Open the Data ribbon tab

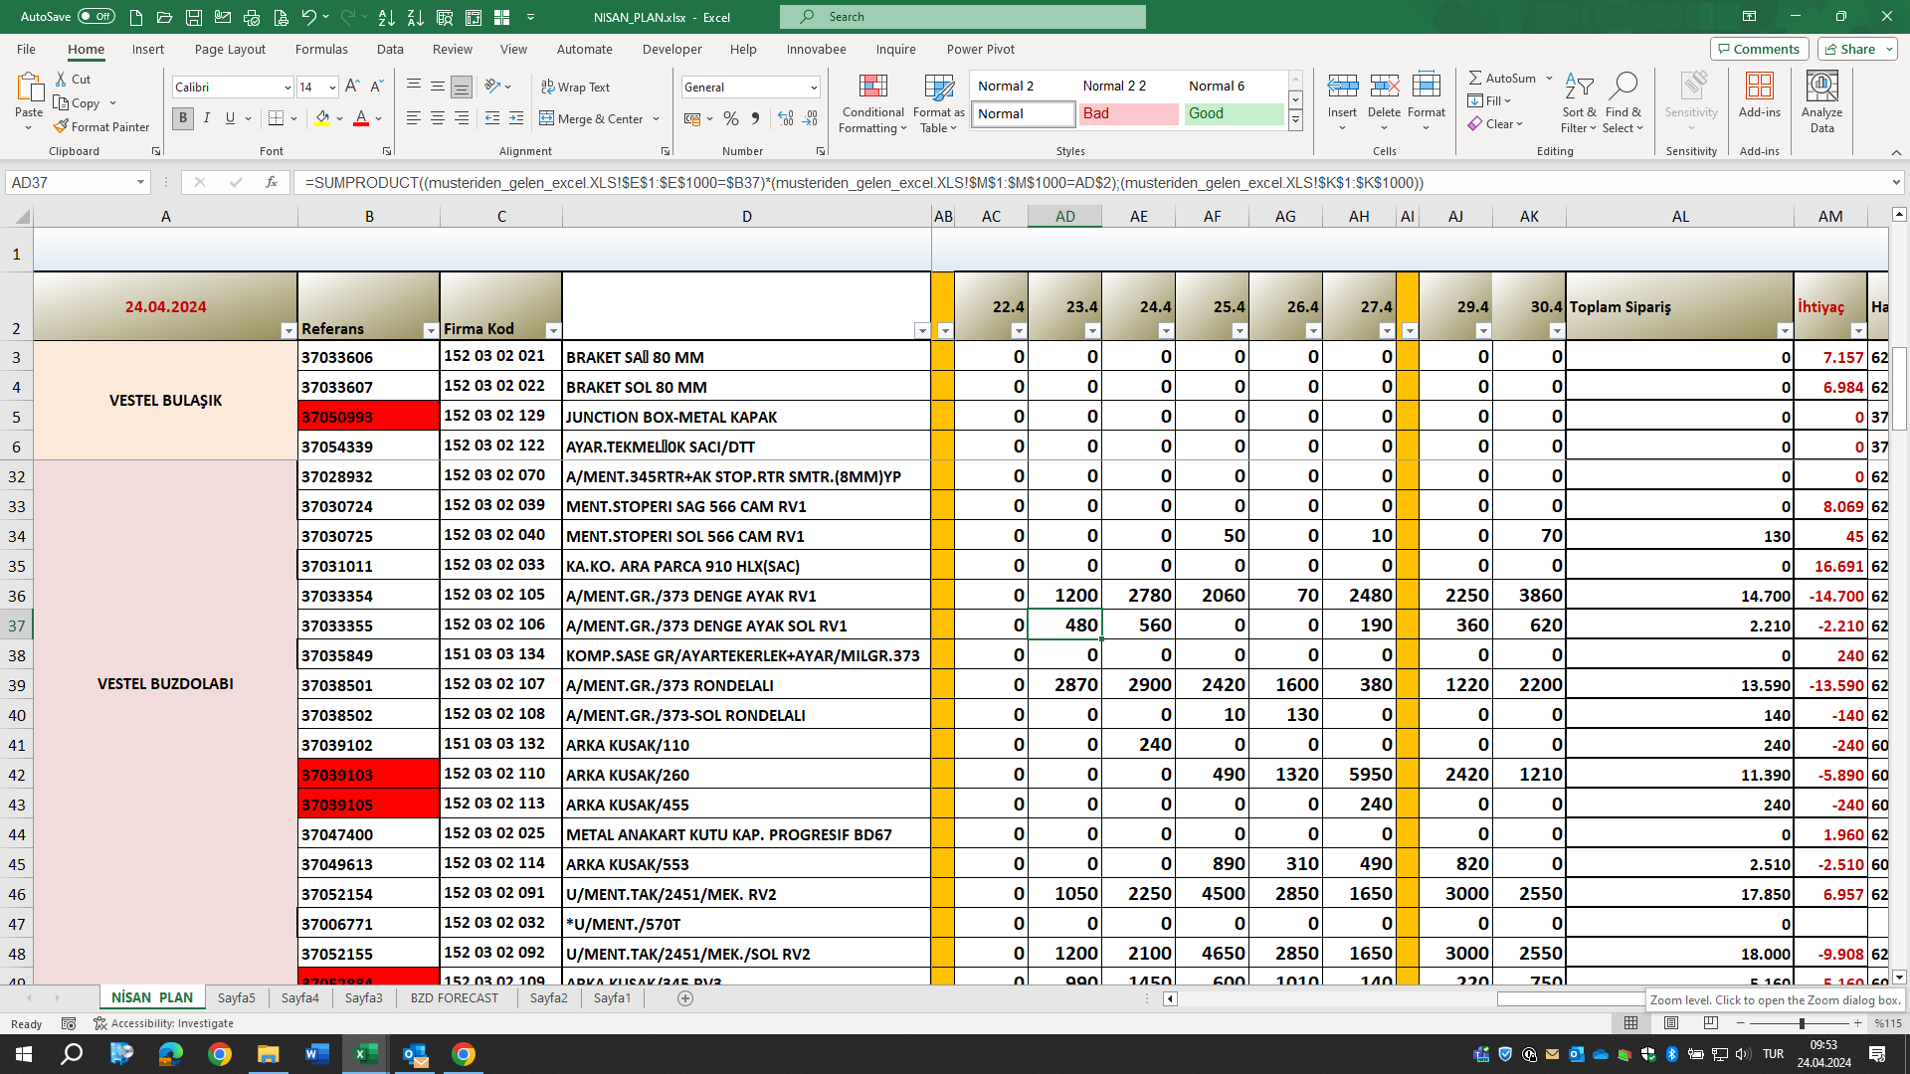(x=390, y=49)
